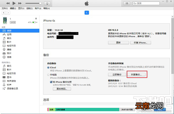This screenshot has width=174, height=114.
Task: Click the 立即备份 button
Action: point(117,74)
